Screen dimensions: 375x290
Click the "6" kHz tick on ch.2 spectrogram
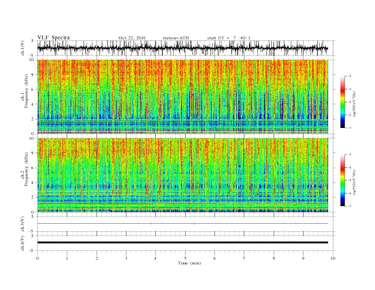33,168
